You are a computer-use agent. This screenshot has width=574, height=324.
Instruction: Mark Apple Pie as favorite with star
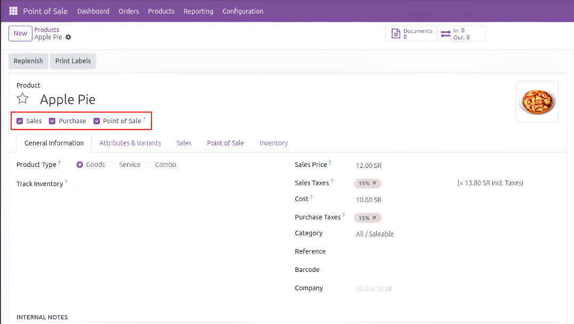tap(22, 99)
